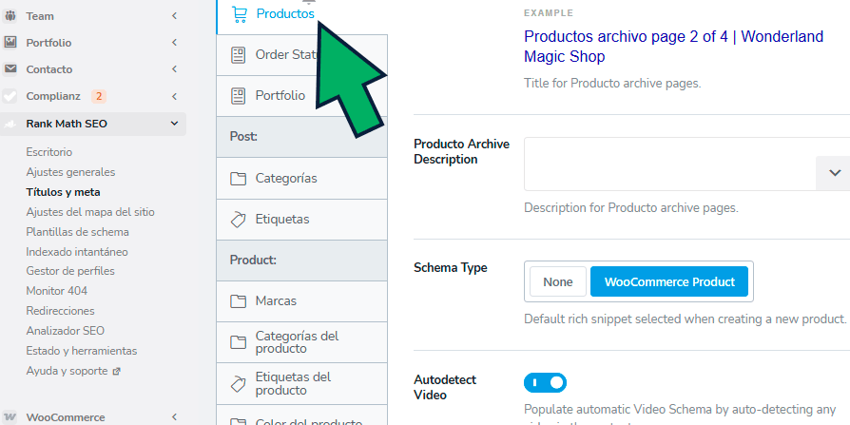Switch to the Productos tab
The height and width of the screenshot is (425, 850).
point(301,14)
